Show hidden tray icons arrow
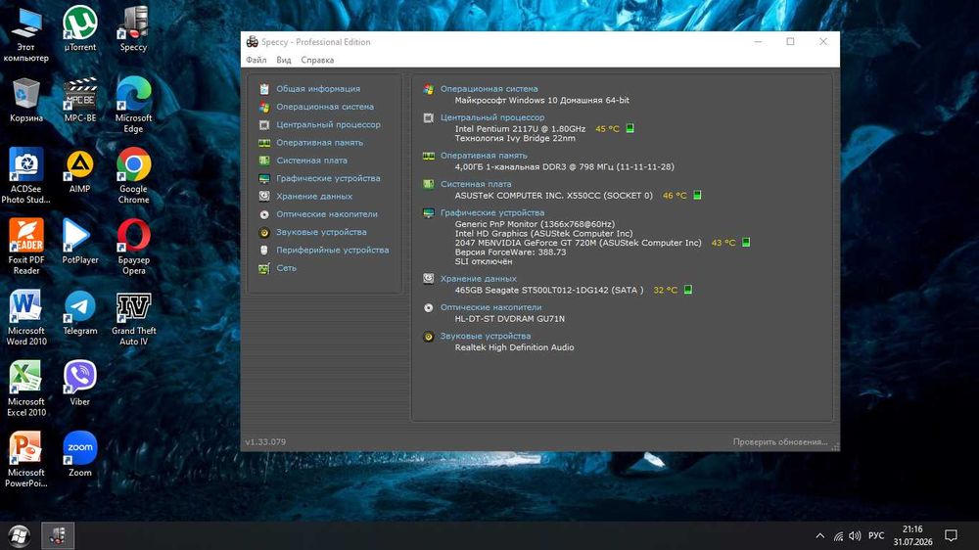This screenshot has width=979, height=550. [819, 535]
